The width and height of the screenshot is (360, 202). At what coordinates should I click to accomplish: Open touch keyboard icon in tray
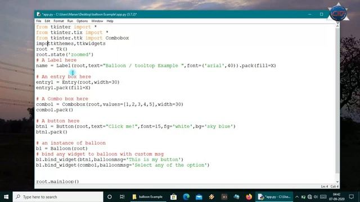tap(323, 197)
